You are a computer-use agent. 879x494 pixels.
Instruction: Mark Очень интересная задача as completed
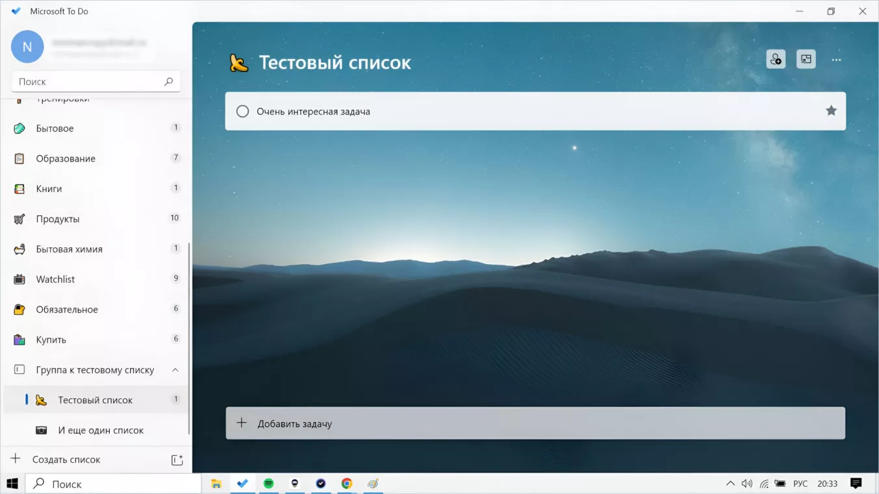[x=243, y=112]
